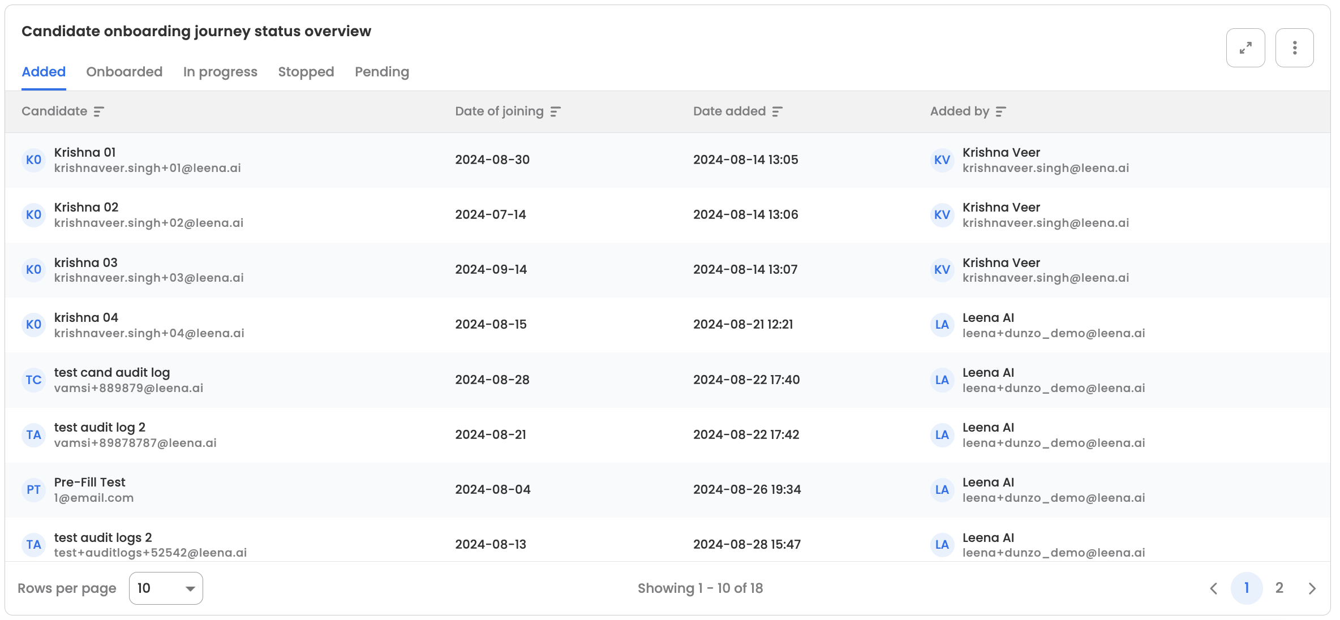Select the Pending tab

(381, 72)
